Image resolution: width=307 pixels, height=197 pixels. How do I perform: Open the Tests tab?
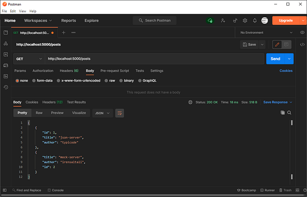pyautogui.click(x=140, y=71)
